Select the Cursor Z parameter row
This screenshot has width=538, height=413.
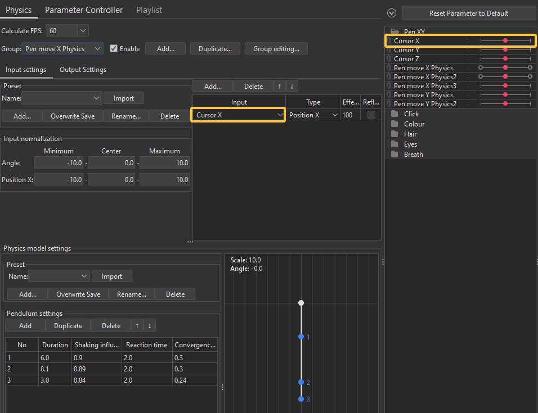pyautogui.click(x=460, y=59)
